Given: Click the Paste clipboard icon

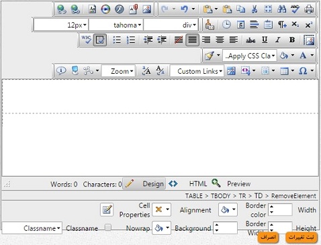Looking at the screenshot, I should tap(227, 9).
